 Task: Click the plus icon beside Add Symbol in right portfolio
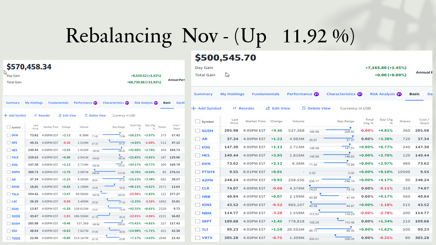tap(194, 108)
